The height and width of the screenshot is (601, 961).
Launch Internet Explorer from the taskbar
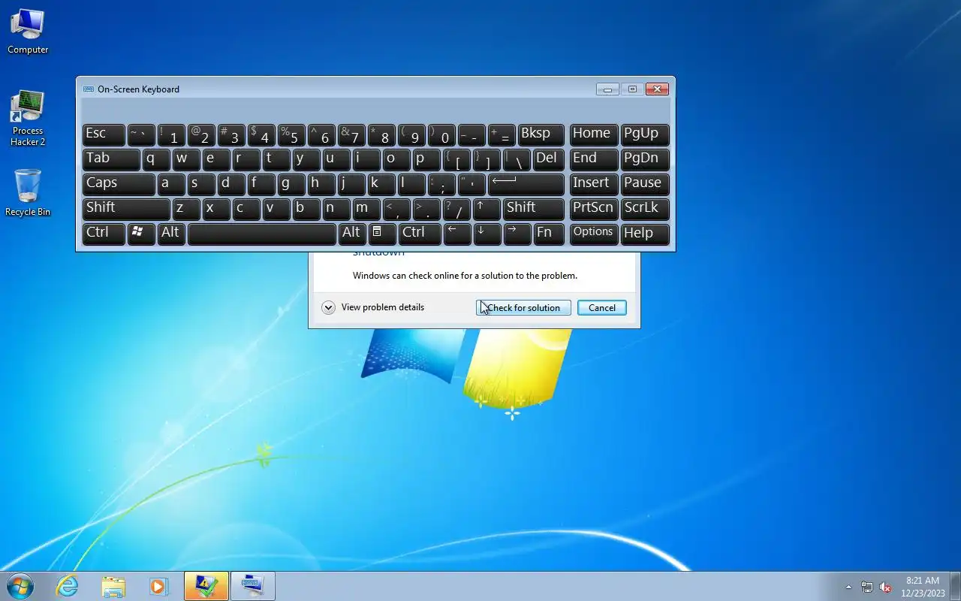click(68, 586)
